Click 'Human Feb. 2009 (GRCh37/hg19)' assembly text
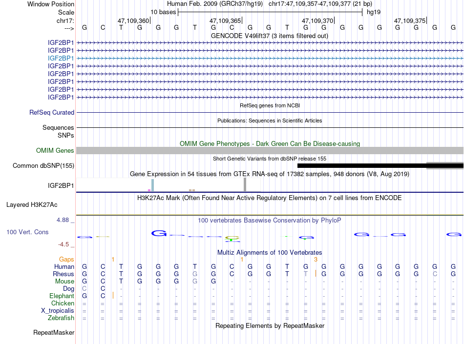Viewport: 464px width, 344px height. [215, 4]
